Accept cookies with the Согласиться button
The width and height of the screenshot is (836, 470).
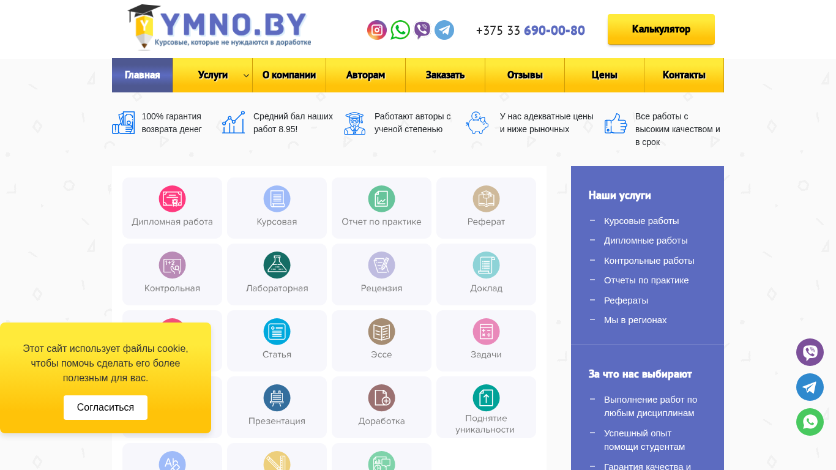pyautogui.click(x=105, y=408)
